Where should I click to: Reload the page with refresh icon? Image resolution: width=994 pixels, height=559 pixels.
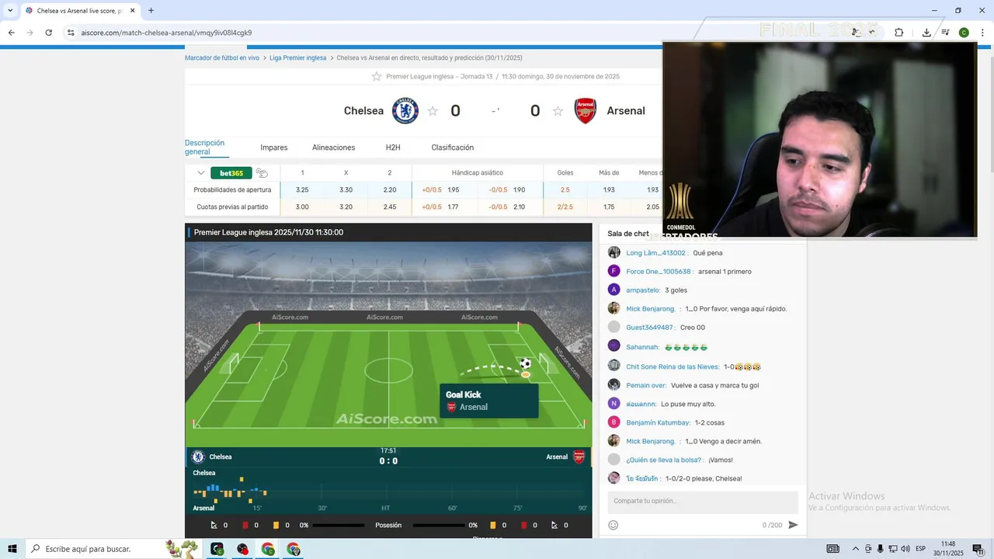pyautogui.click(x=48, y=33)
